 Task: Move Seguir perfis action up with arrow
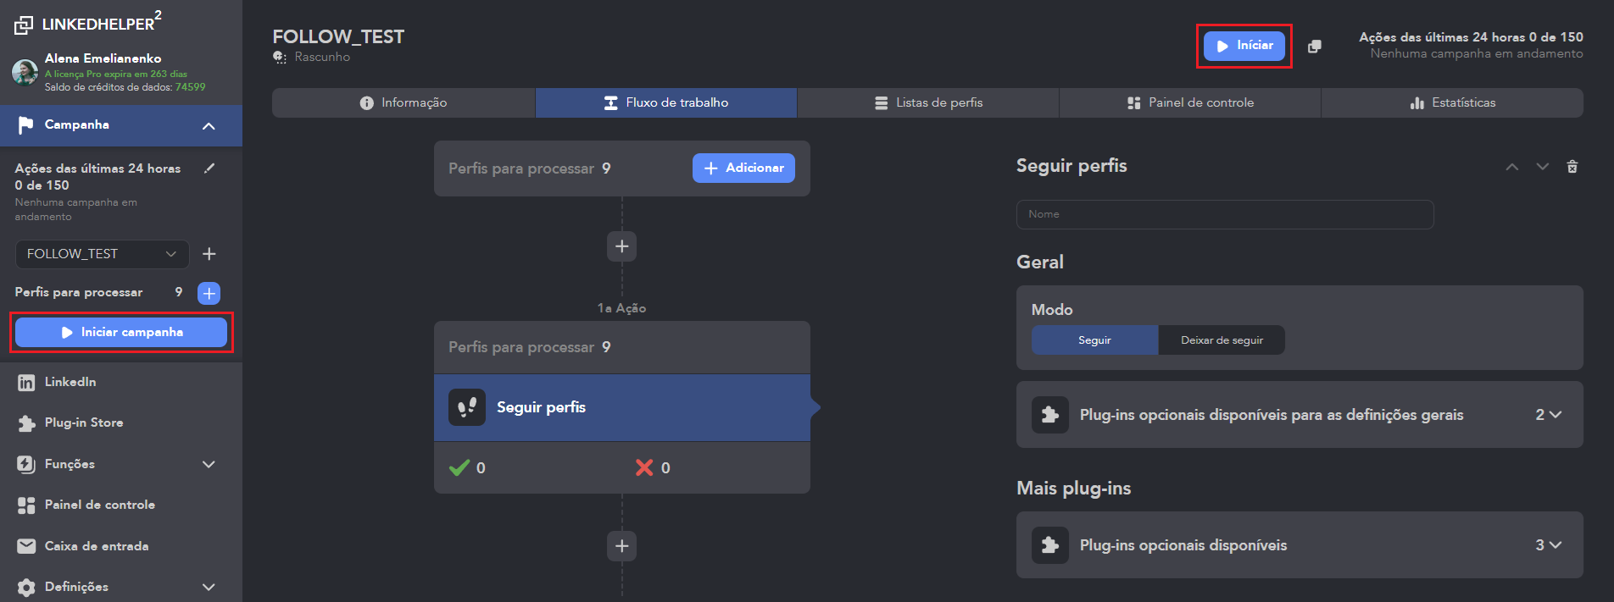1512,167
